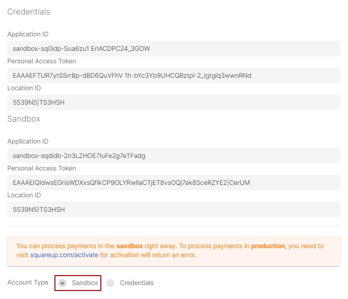Click the Sandbox section Location ID field
The height and width of the screenshot is (299, 348).
(x=173, y=209)
